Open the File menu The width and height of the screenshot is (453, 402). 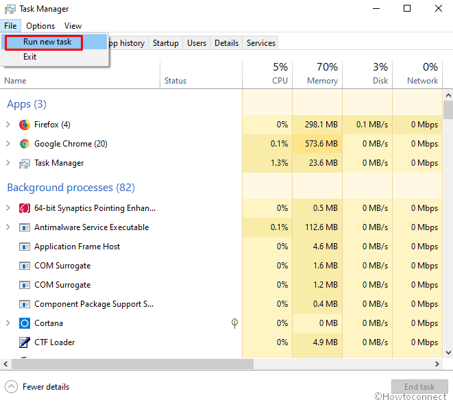10,26
